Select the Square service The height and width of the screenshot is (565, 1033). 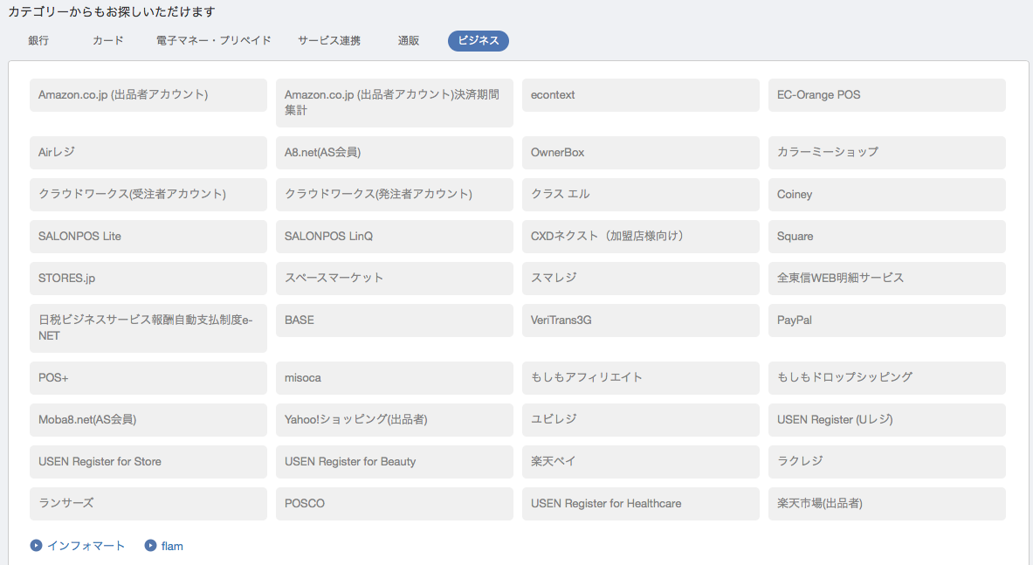click(887, 237)
